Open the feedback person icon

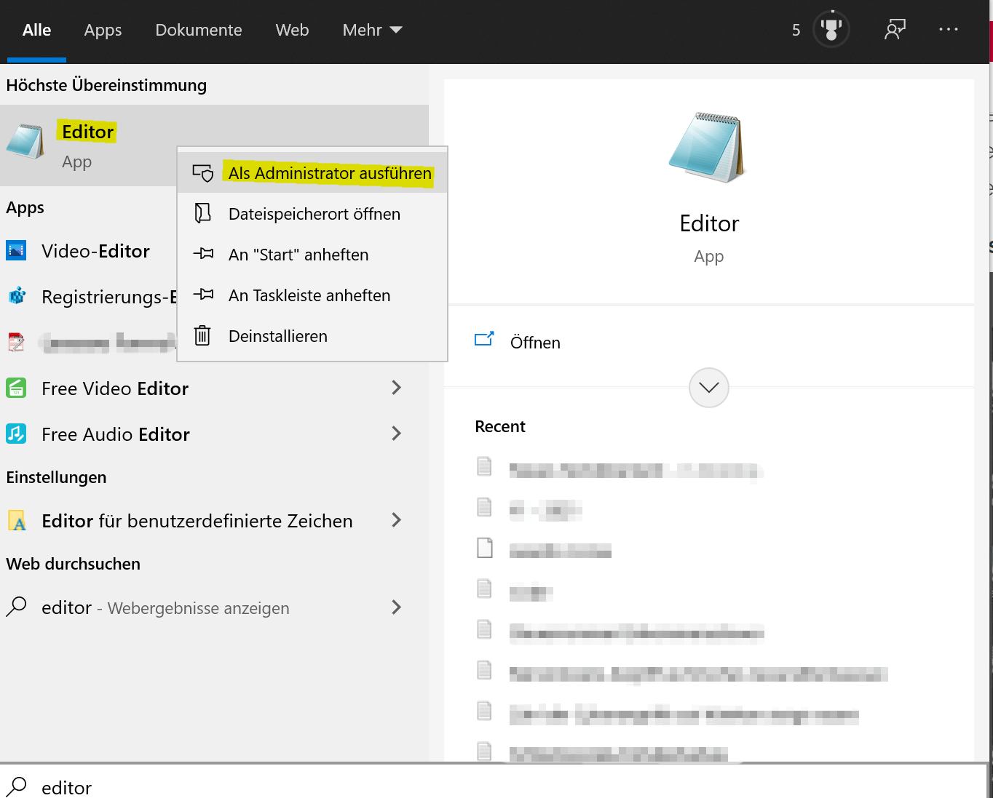(x=895, y=29)
